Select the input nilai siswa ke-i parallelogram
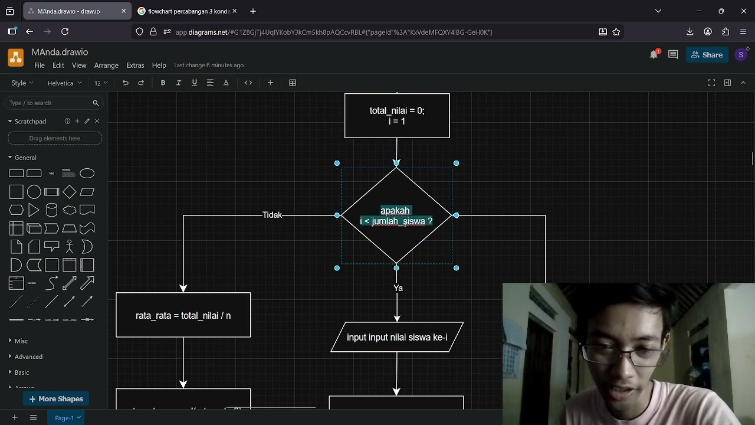Screen dimensions: 755x425 click(397, 337)
